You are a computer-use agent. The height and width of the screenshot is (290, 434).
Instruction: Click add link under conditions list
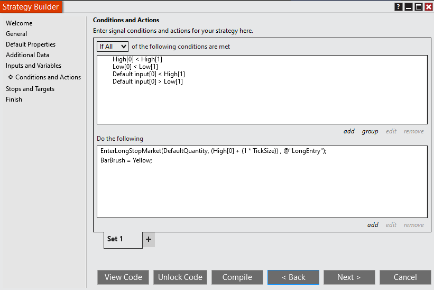(349, 131)
